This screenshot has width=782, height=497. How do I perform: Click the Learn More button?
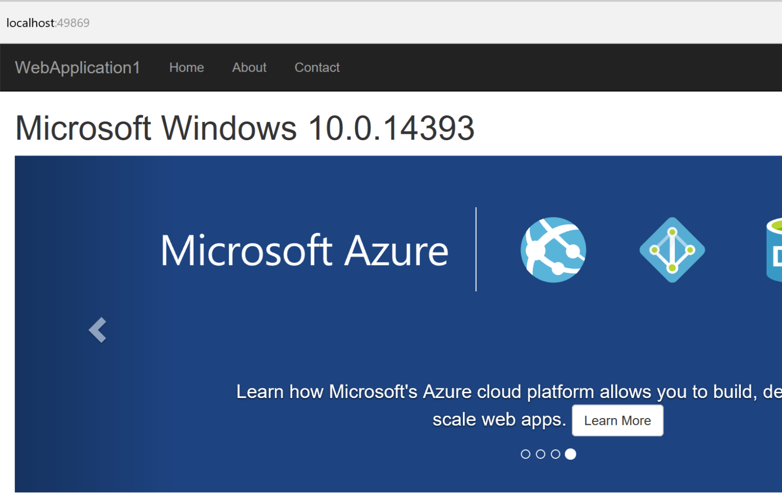[617, 420]
